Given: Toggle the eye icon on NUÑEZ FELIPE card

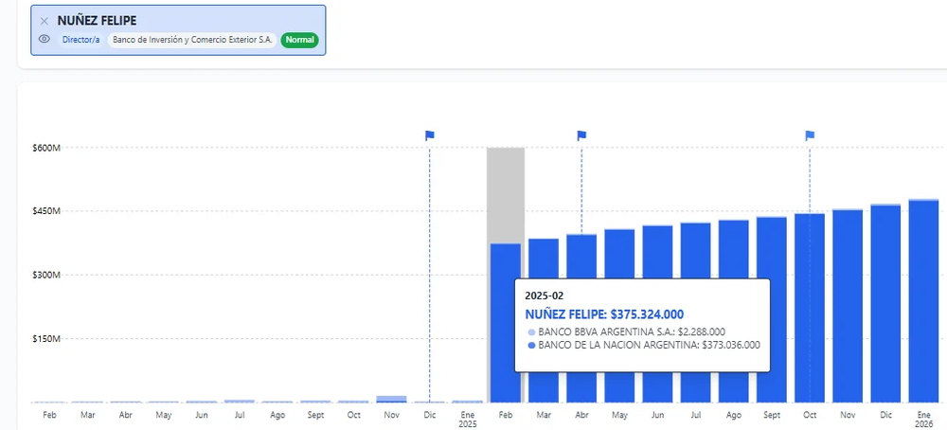Looking at the screenshot, I should (x=45, y=40).
